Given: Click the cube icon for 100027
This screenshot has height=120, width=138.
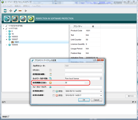Looking at the screenshot, I should 9,39.
